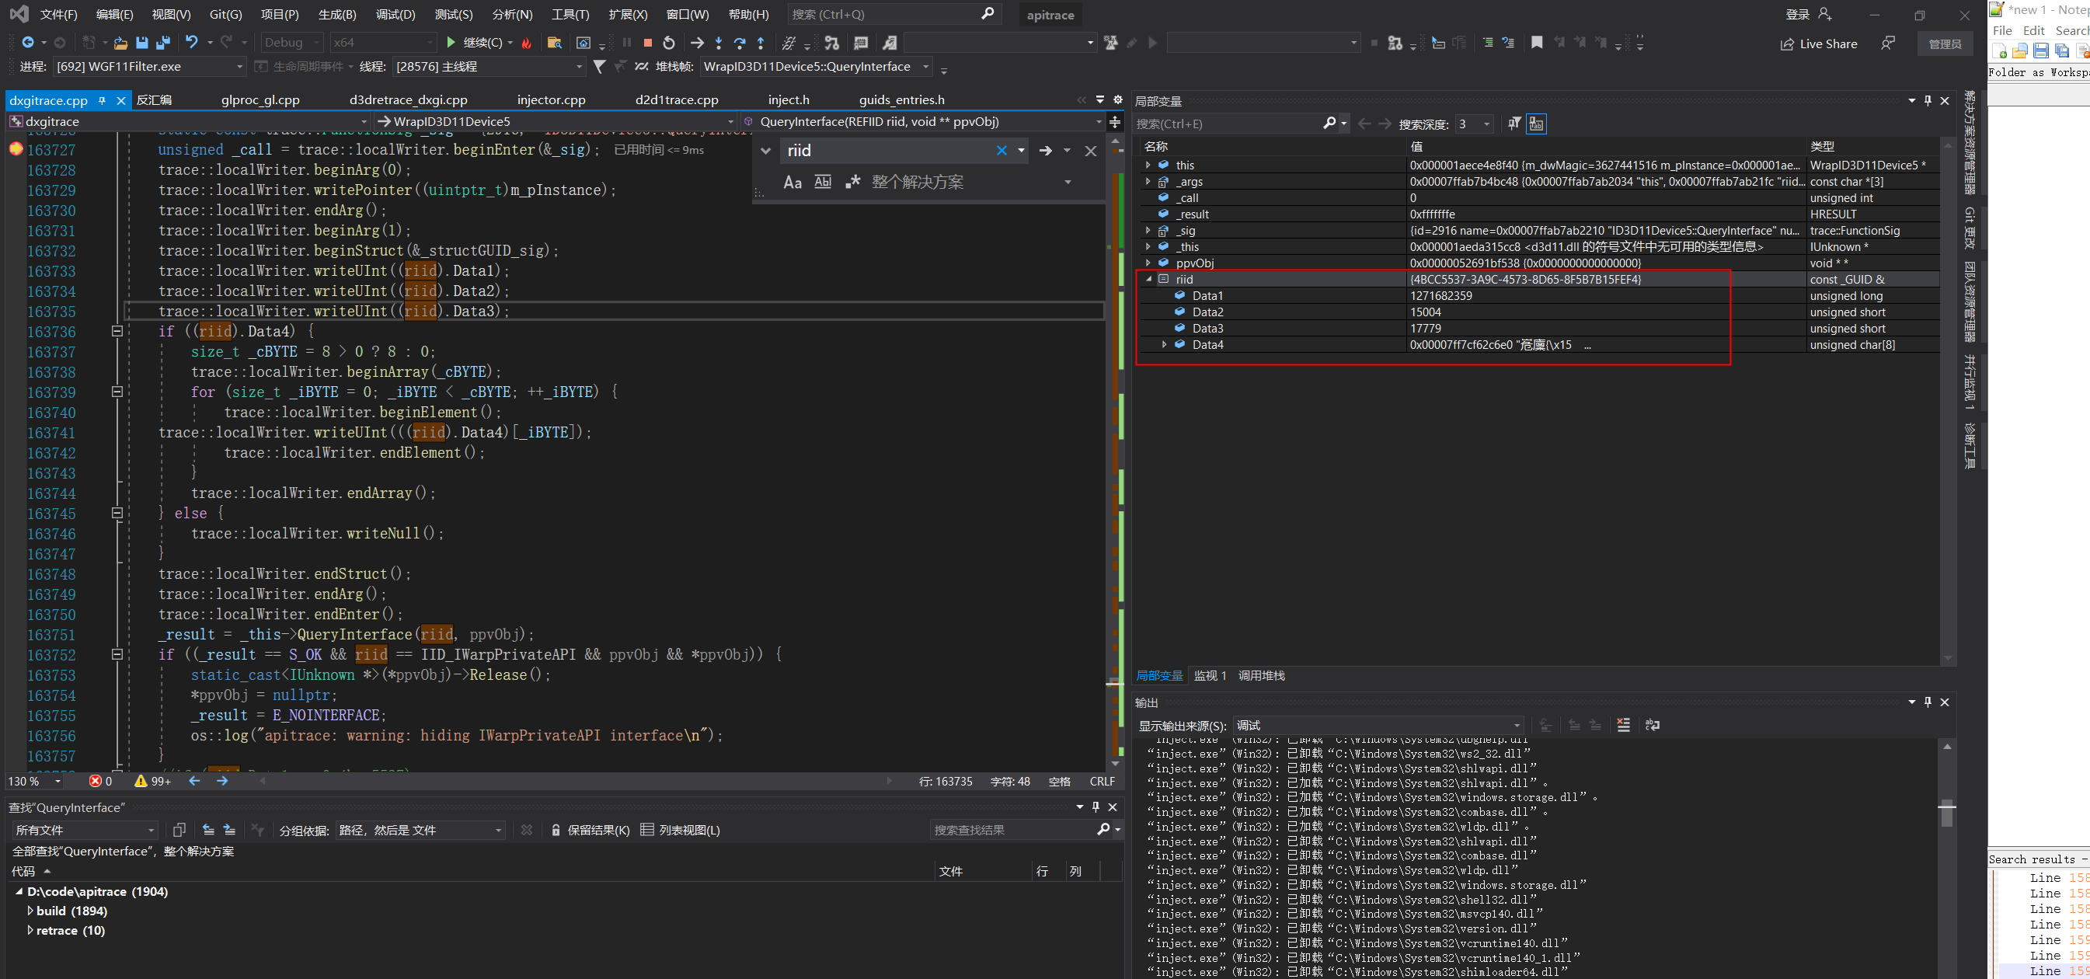Step out of the current function

pyautogui.click(x=760, y=43)
